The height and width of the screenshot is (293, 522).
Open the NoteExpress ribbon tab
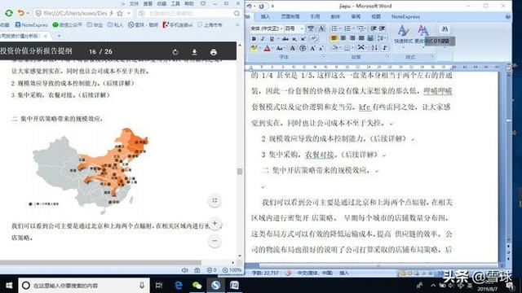(x=405, y=16)
